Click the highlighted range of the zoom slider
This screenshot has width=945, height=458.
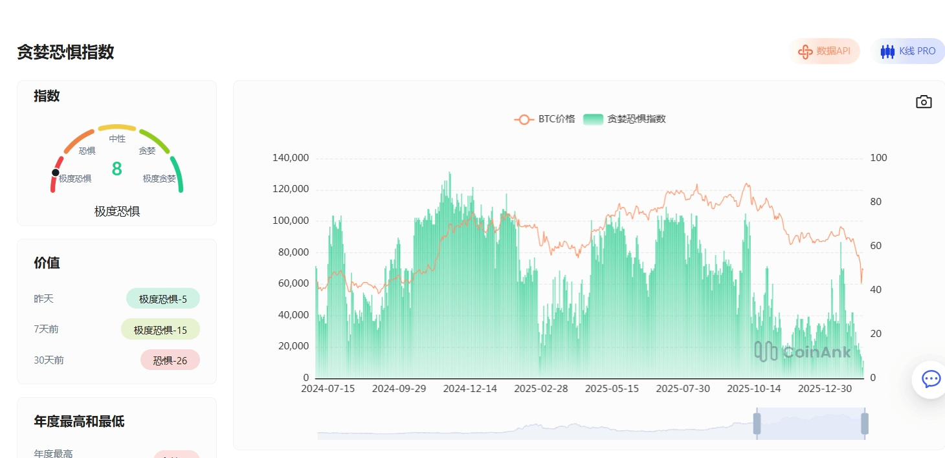pos(810,424)
